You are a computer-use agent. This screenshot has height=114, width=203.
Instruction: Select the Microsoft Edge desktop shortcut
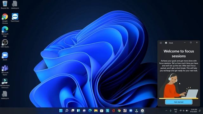(5, 32)
